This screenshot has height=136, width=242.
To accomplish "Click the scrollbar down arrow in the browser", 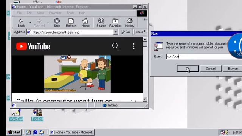I will tap(144, 99).
